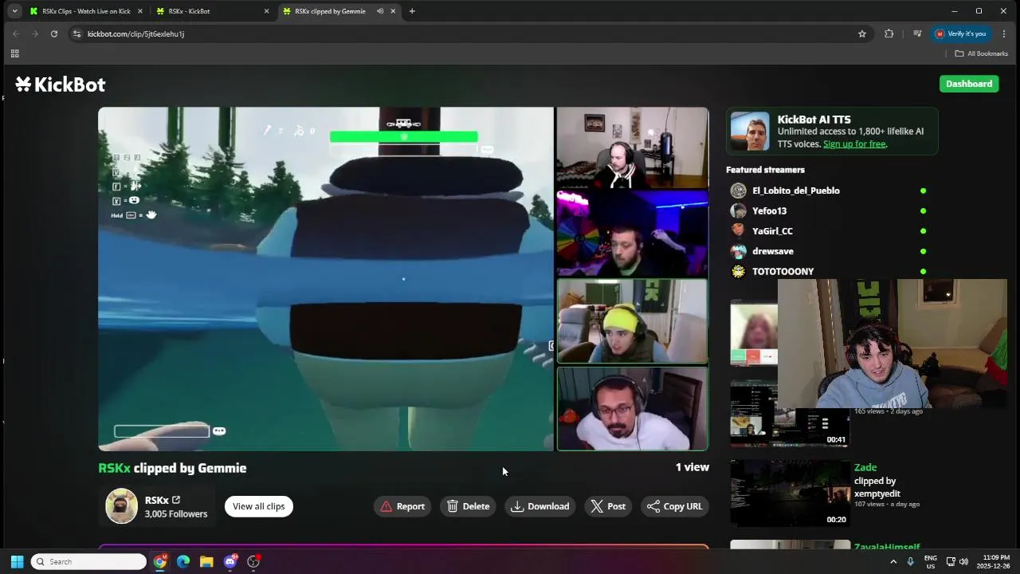Click Verify it's you profile button
Image resolution: width=1020 pixels, height=574 pixels.
pos(961,33)
